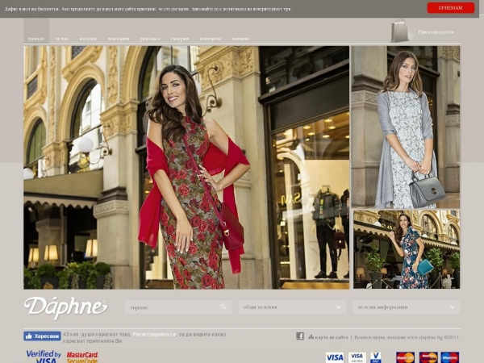Click the second MasterCard card icon

click(x=428, y=357)
